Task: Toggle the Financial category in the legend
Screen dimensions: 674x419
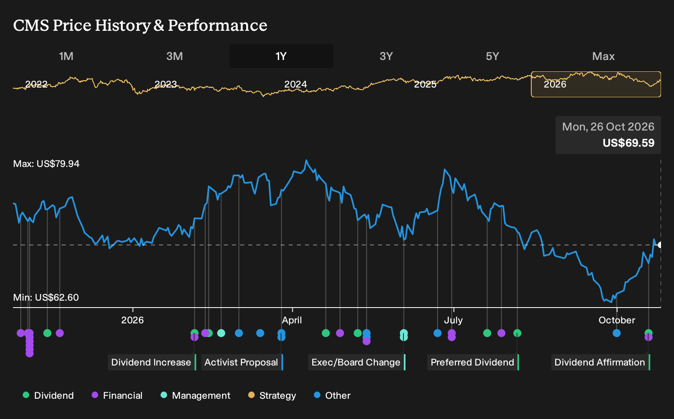Action: coord(117,395)
